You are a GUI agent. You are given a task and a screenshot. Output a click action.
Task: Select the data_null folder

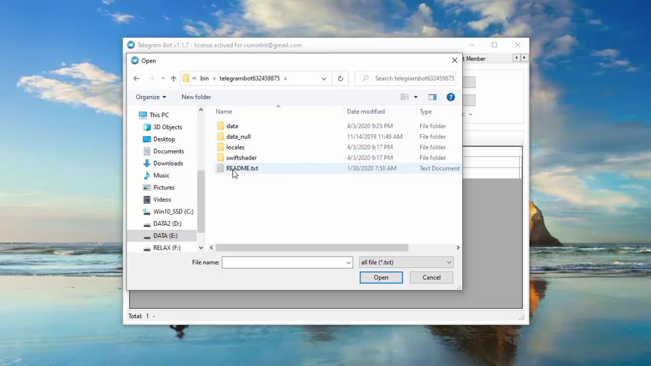(238, 137)
